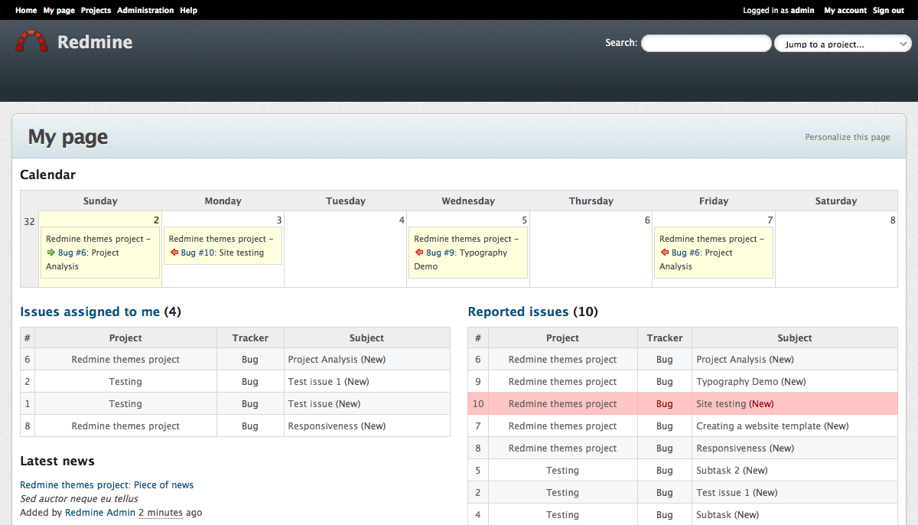Image resolution: width=918 pixels, height=525 pixels.
Task: Open 'Test issue 1' subject in assigned issues
Action: click(314, 381)
